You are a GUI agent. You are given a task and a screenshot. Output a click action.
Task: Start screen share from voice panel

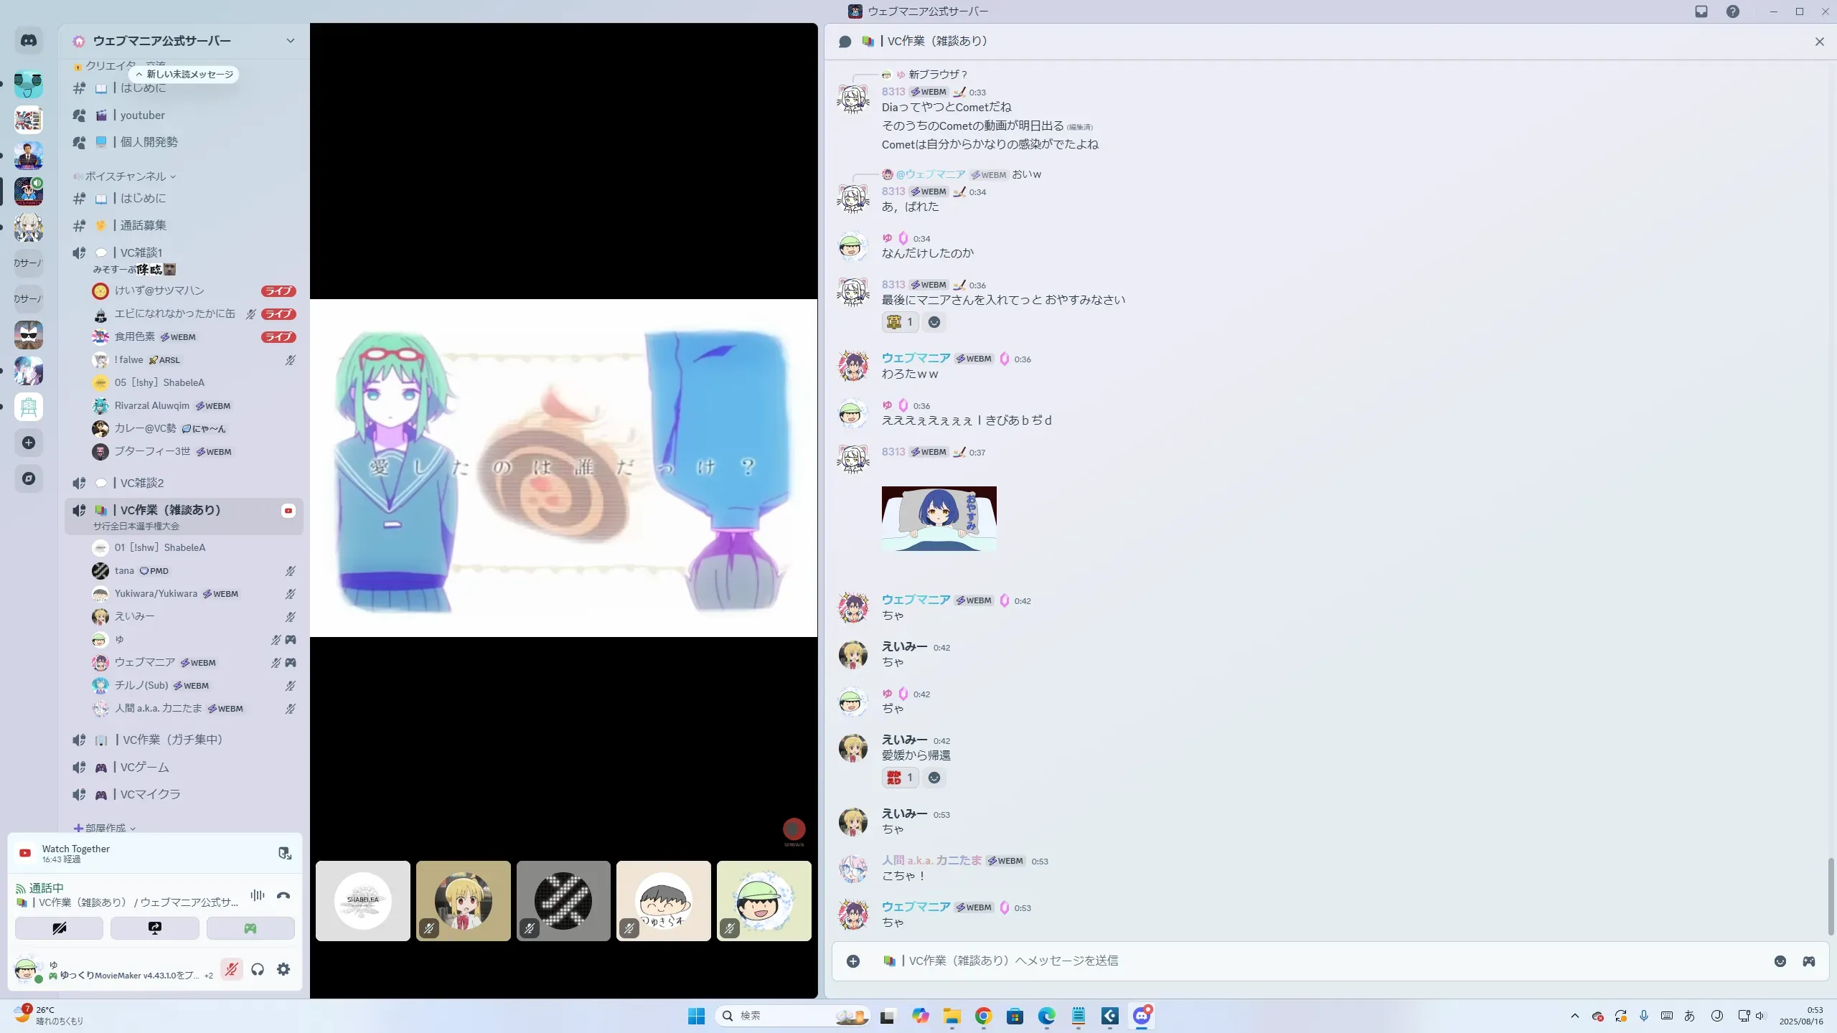[154, 928]
